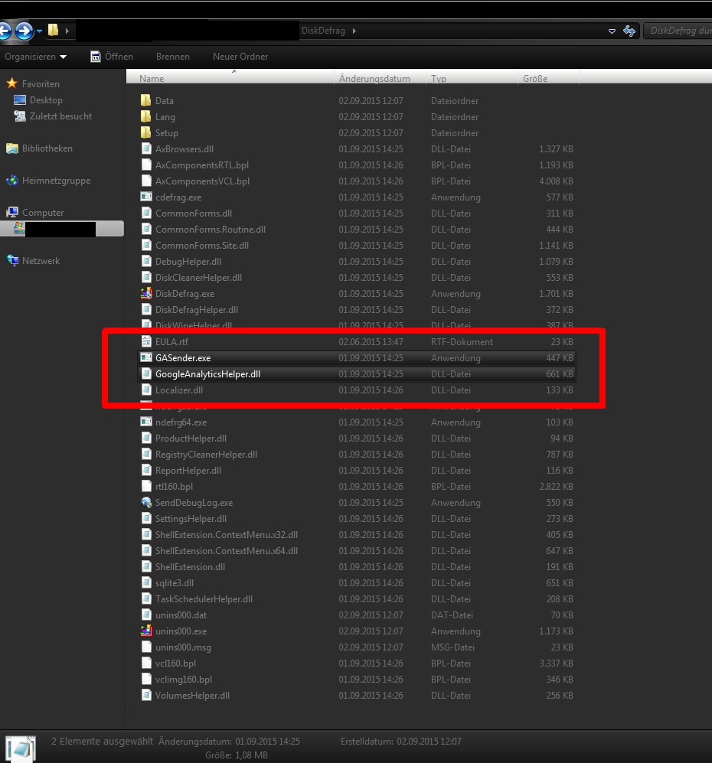Open recent locations dropdown next to Forward
Image resolution: width=712 pixels, height=763 pixels.
pyautogui.click(x=39, y=31)
